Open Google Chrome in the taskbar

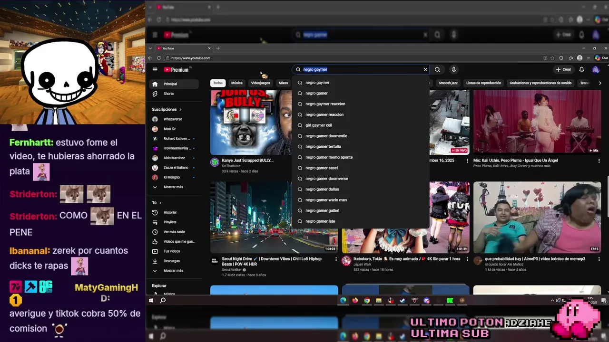point(367,301)
